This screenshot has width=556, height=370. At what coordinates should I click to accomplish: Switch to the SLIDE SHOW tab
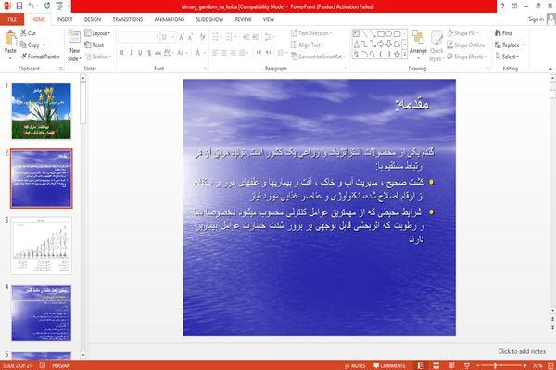click(209, 19)
